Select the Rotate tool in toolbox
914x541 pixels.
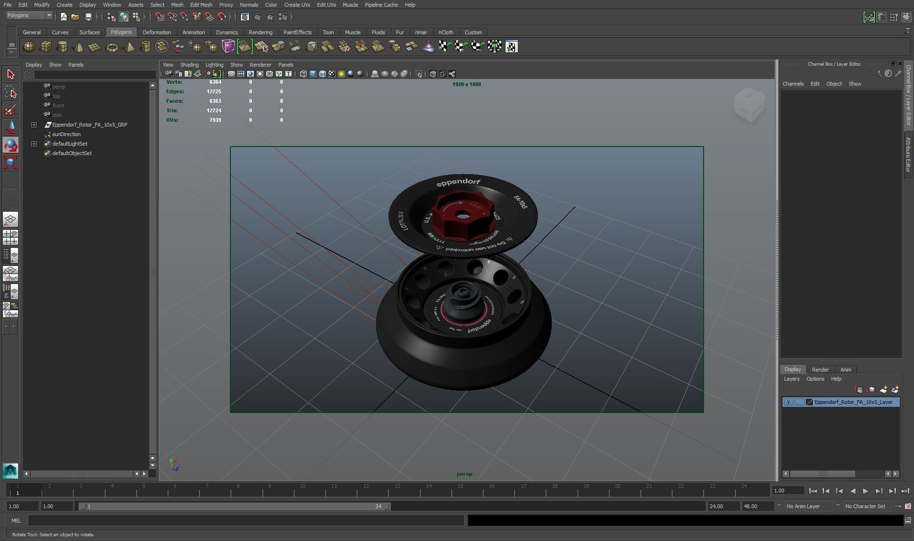(x=10, y=145)
